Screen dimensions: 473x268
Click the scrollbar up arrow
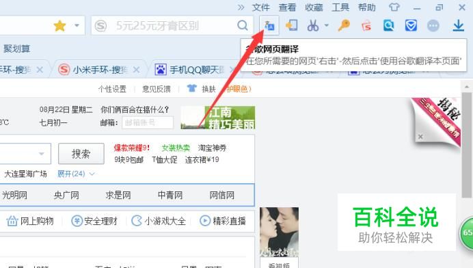click(x=467, y=87)
